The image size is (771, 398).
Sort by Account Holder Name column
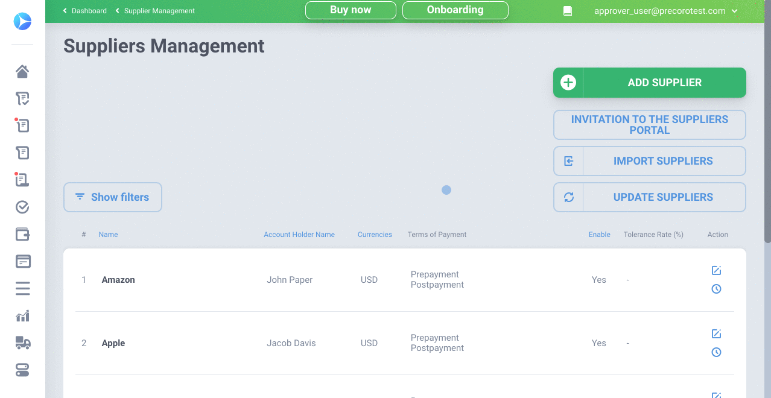pyautogui.click(x=299, y=235)
